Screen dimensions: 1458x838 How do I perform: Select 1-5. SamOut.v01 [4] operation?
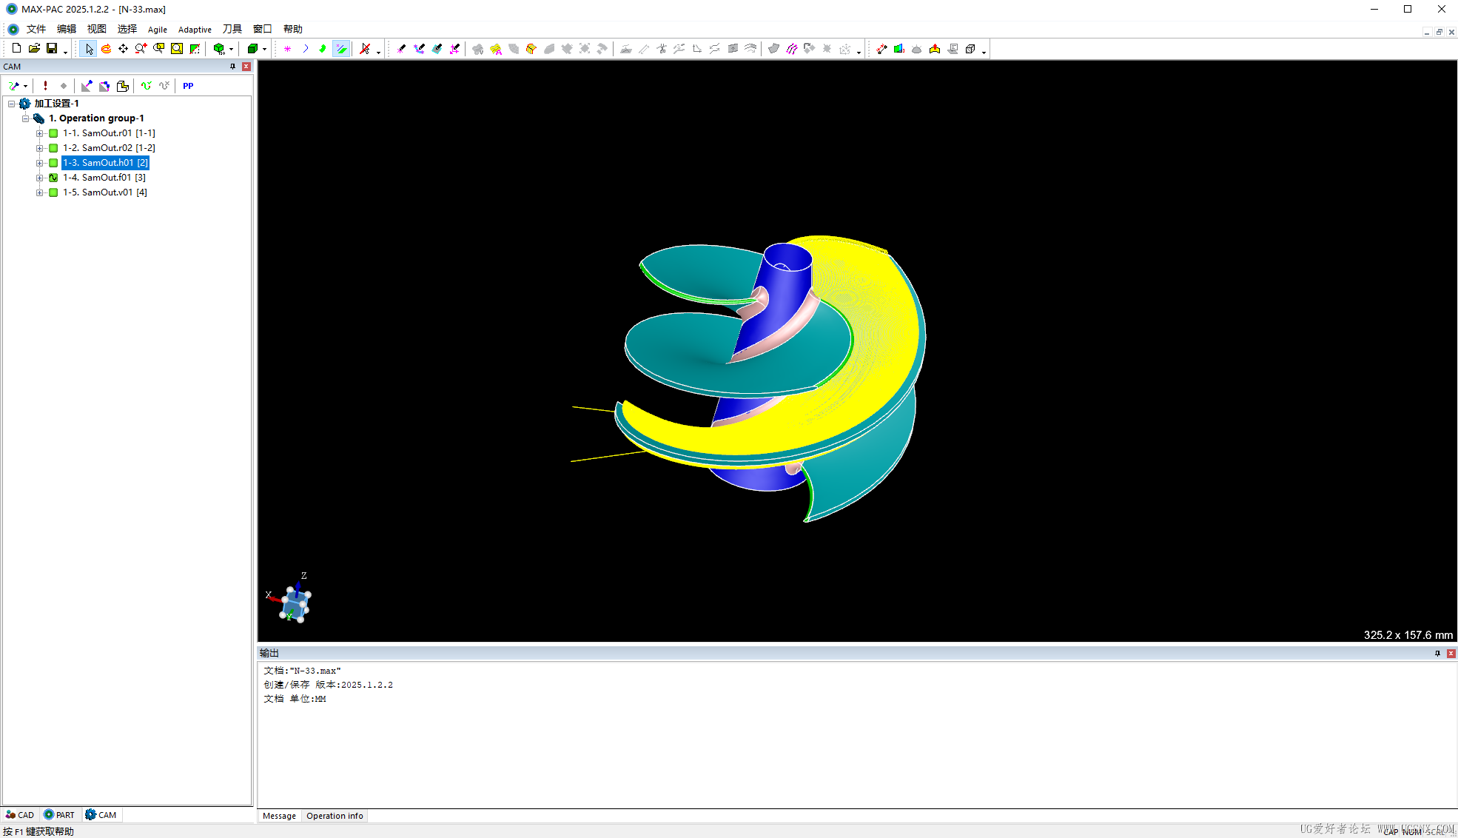click(105, 192)
